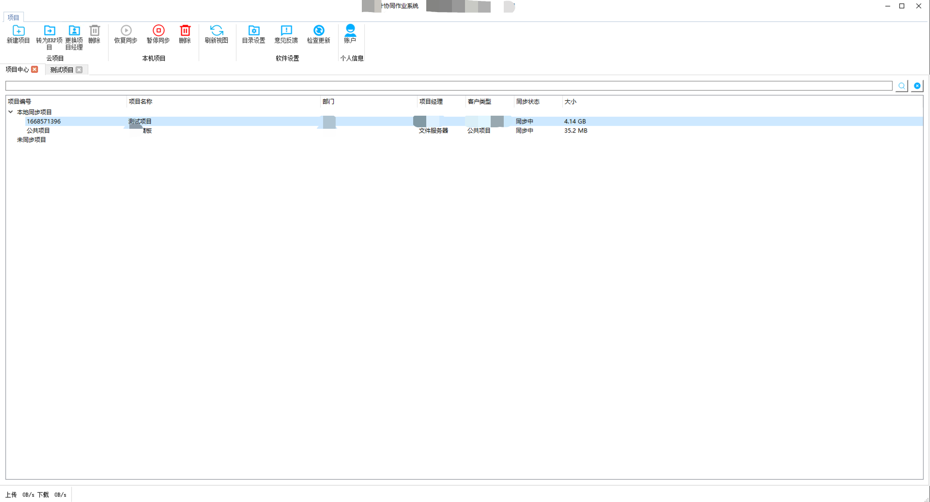The width and height of the screenshot is (930, 502).
Task: Click the red 删除 icon in 本机项目
Action: [x=185, y=30]
